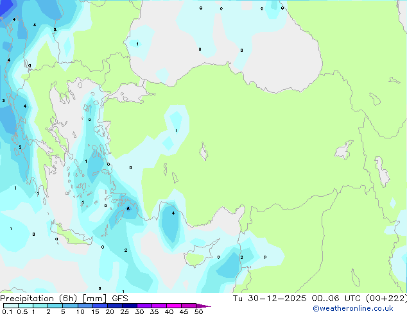Image resolution: width=407 pixels, height=314 pixels.
Task: Open the weatheronline.co.uk copyright link
Action: (353, 308)
